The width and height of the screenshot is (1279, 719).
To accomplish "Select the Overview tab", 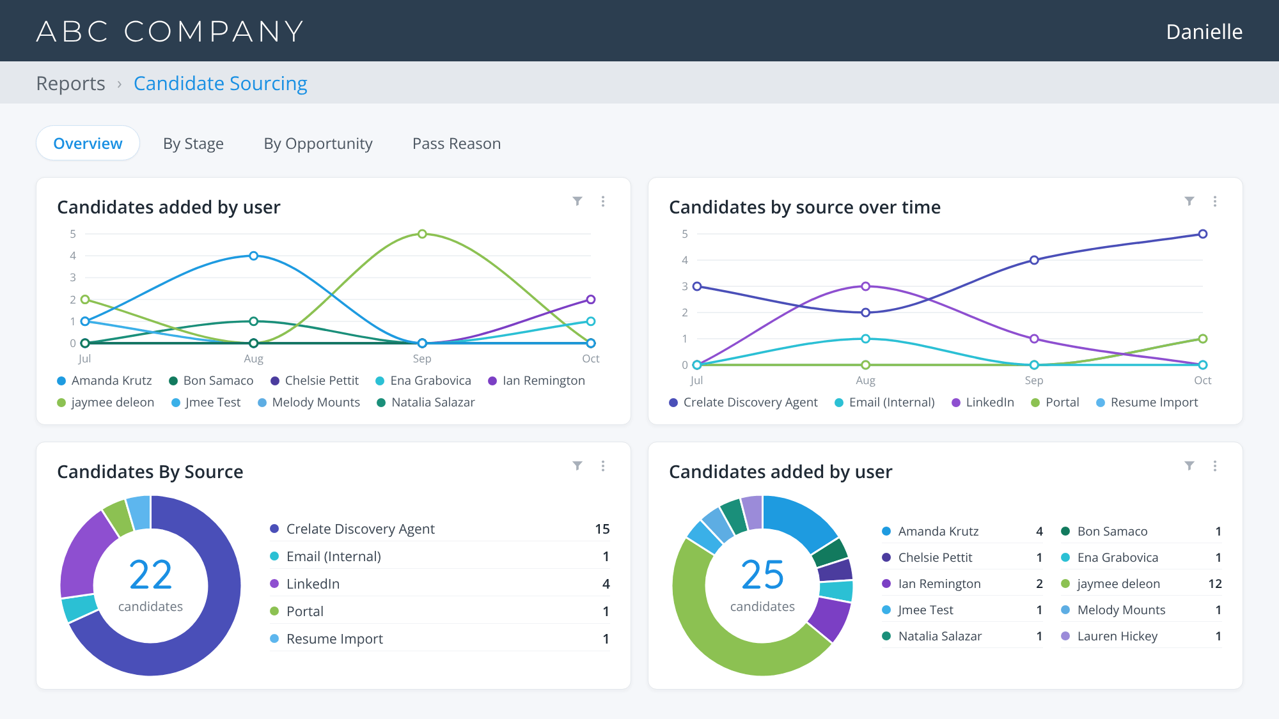I will tap(88, 143).
